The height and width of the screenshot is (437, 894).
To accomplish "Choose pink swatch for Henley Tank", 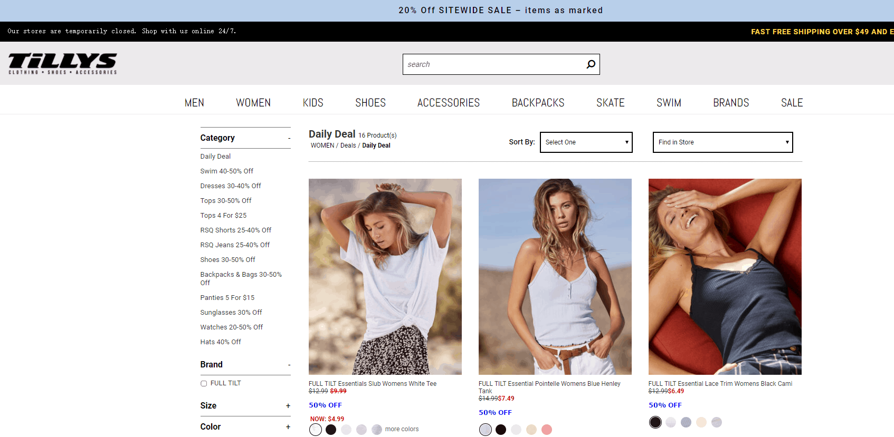I will coord(547,430).
